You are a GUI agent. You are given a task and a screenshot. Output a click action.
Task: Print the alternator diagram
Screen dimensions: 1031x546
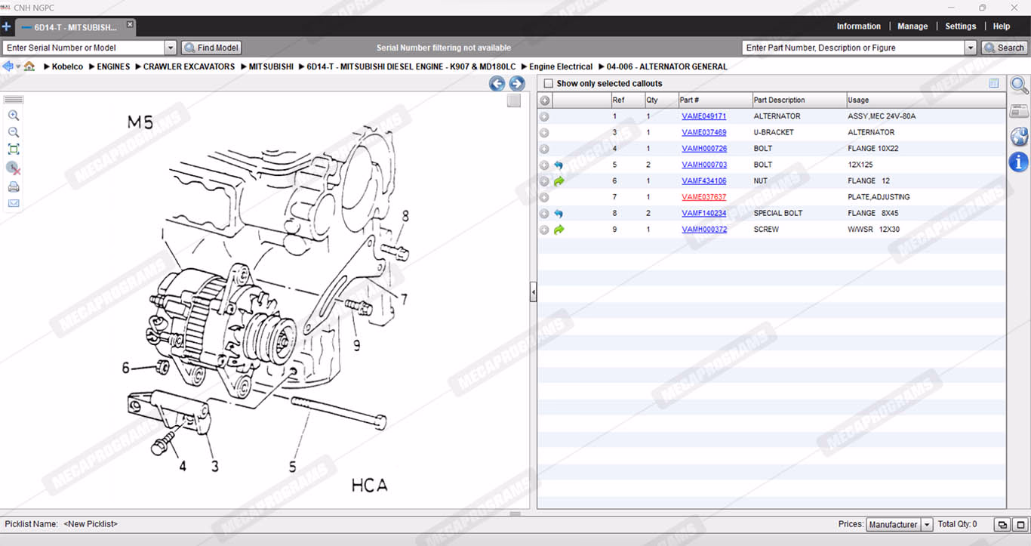click(14, 187)
